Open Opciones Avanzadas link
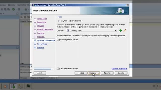 click(119, 69)
